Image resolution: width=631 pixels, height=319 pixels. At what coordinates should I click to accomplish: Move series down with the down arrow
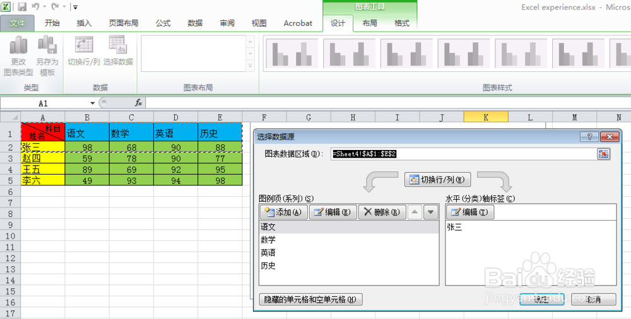[430, 212]
